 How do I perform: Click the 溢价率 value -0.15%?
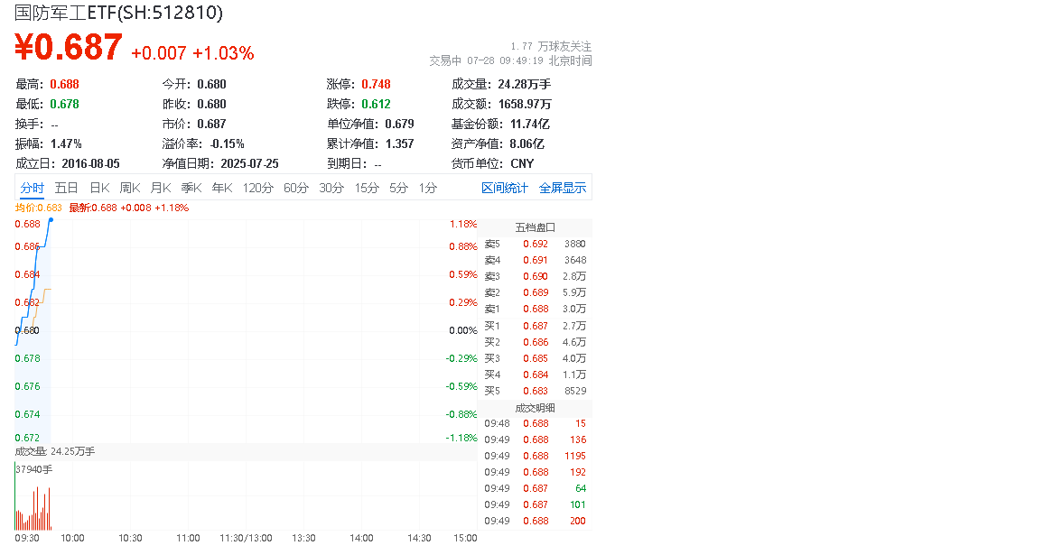(x=227, y=143)
